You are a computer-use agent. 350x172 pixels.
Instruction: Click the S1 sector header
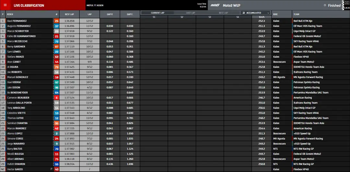154,17
